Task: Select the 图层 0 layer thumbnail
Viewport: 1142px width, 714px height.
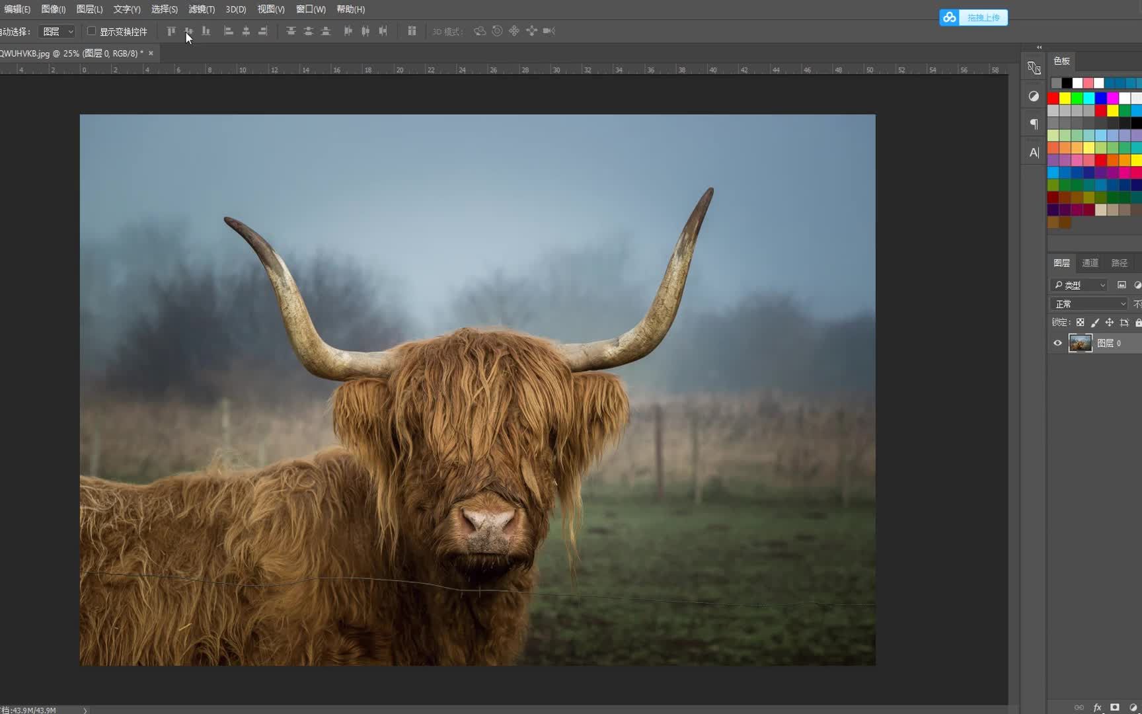Action: click(x=1080, y=343)
